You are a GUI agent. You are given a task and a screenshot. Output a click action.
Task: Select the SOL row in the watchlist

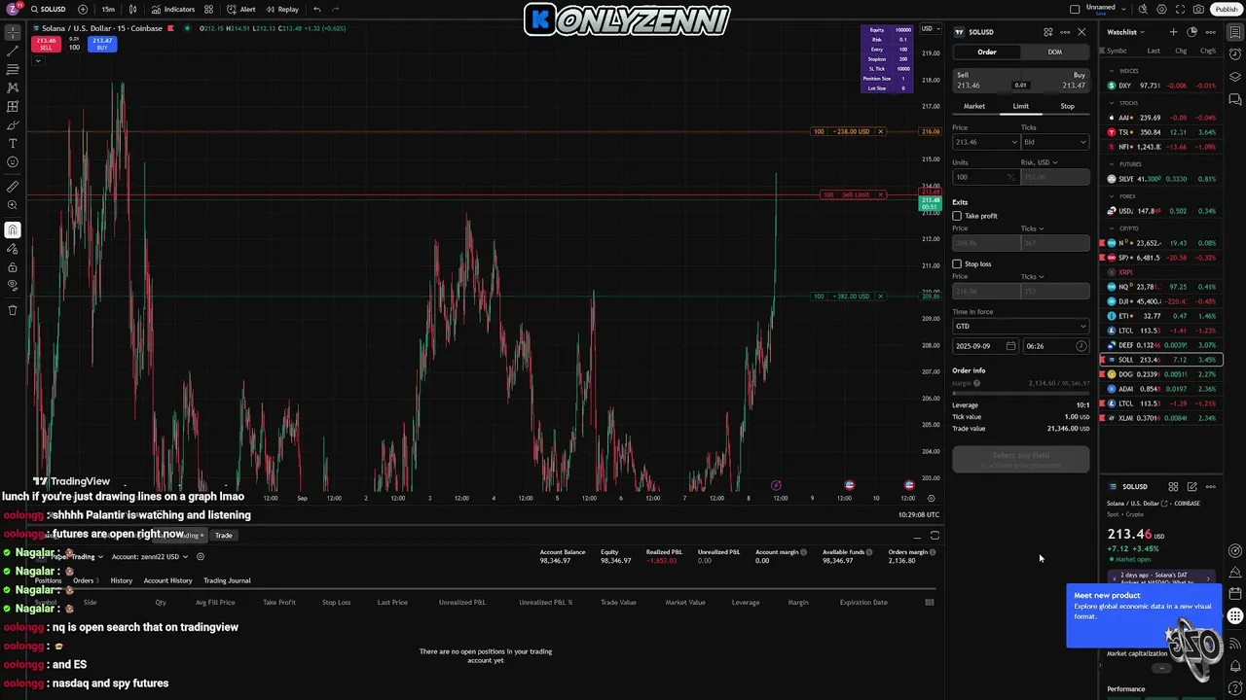click(x=1160, y=360)
